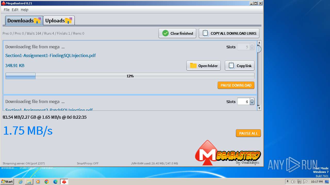330x185 pixels.
Task: Click JVM-RAM used status text
Action: click(154, 163)
